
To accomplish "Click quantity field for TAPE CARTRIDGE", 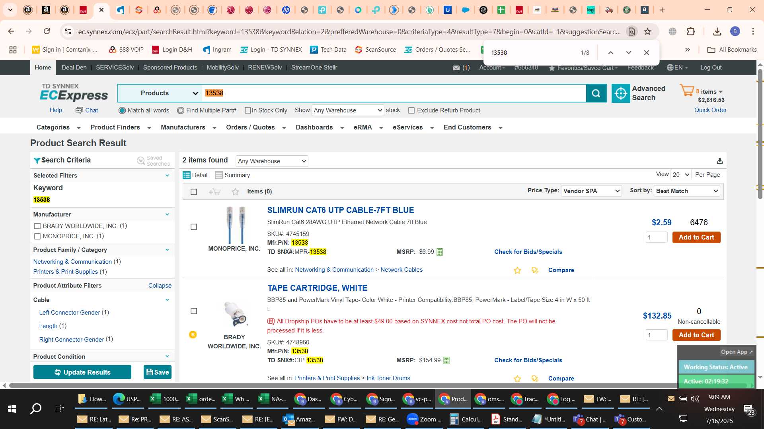I will (x=657, y=335).
